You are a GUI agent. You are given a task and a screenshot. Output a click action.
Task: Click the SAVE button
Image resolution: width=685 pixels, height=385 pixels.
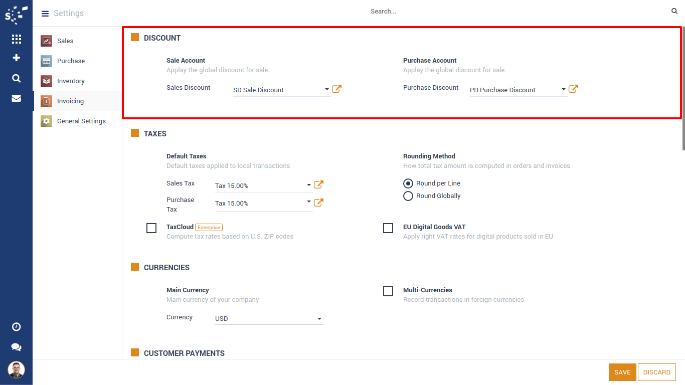622,372
